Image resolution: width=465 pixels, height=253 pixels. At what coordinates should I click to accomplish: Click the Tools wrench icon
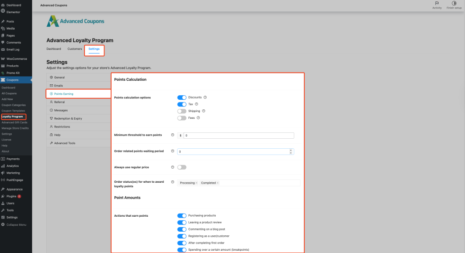pos(3,210)
